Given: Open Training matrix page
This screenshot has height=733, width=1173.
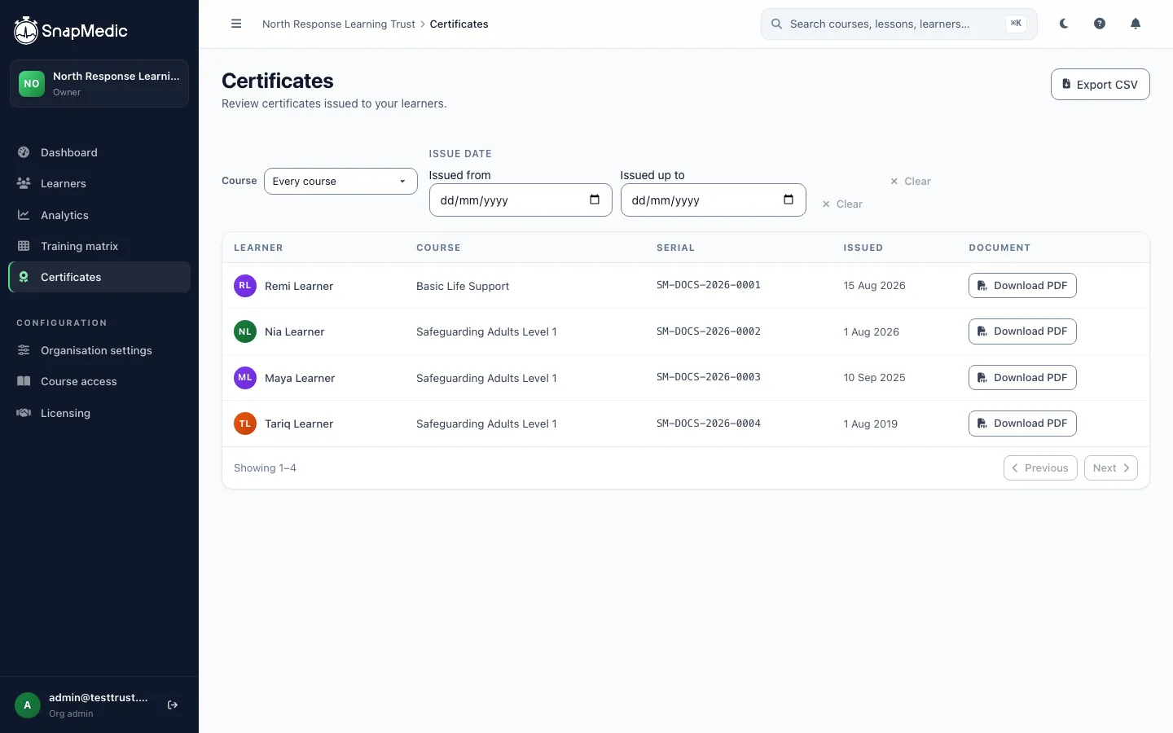Looking at the screenshot, I should click(99, 246).
